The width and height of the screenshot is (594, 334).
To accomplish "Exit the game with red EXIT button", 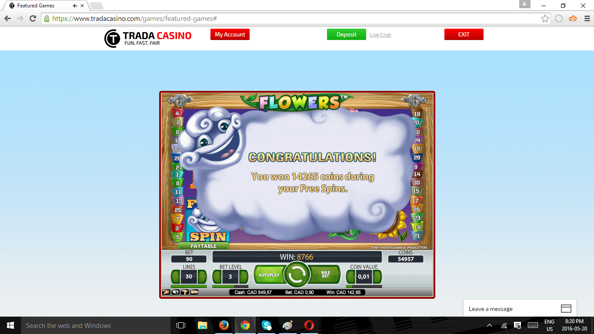I will [x=464, y=35].
